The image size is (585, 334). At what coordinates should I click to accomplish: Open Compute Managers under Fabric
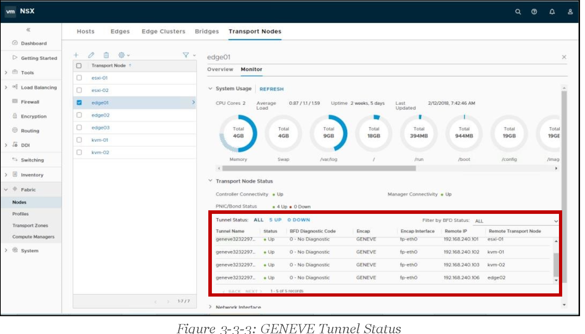point(33,237)
